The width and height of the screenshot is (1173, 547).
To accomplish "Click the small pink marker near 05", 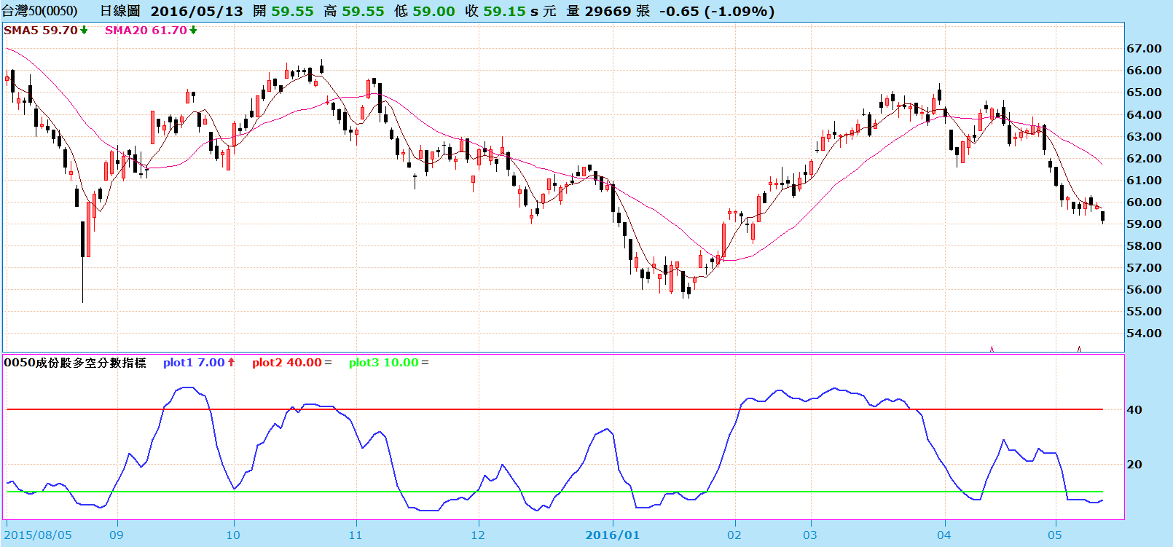I will 1079,349.
